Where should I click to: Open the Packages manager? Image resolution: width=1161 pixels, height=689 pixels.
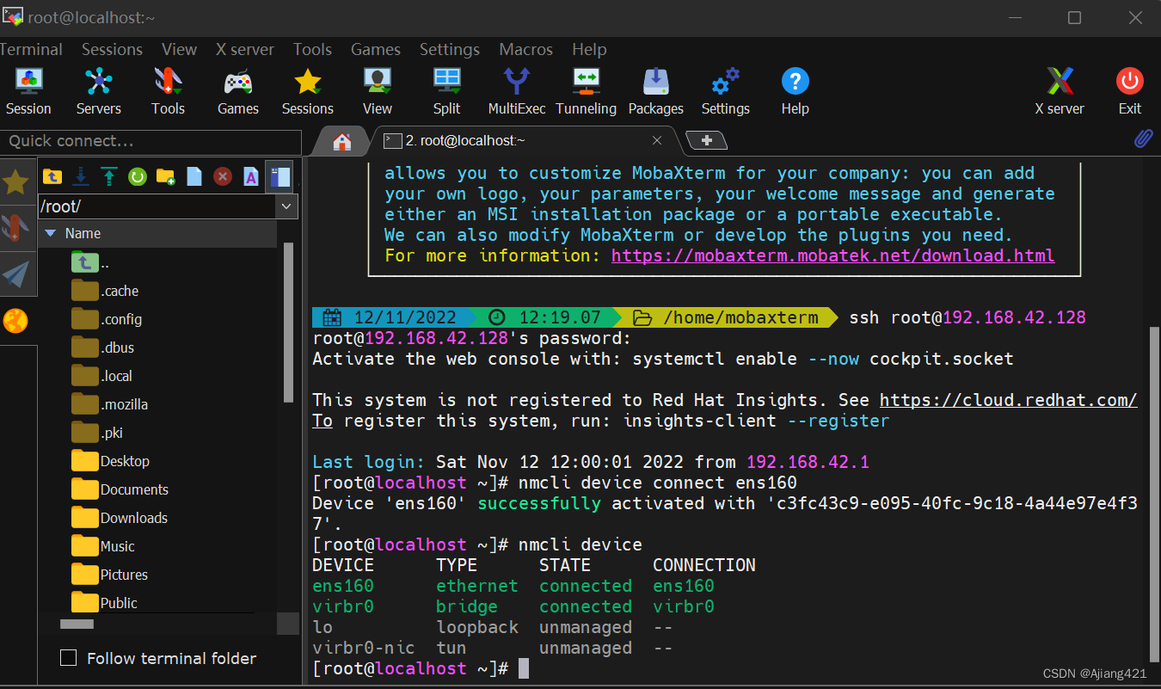pyautogui.click(x=655, y=90)
